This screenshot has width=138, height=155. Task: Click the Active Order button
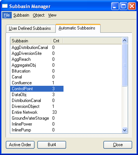coord(20,145)
